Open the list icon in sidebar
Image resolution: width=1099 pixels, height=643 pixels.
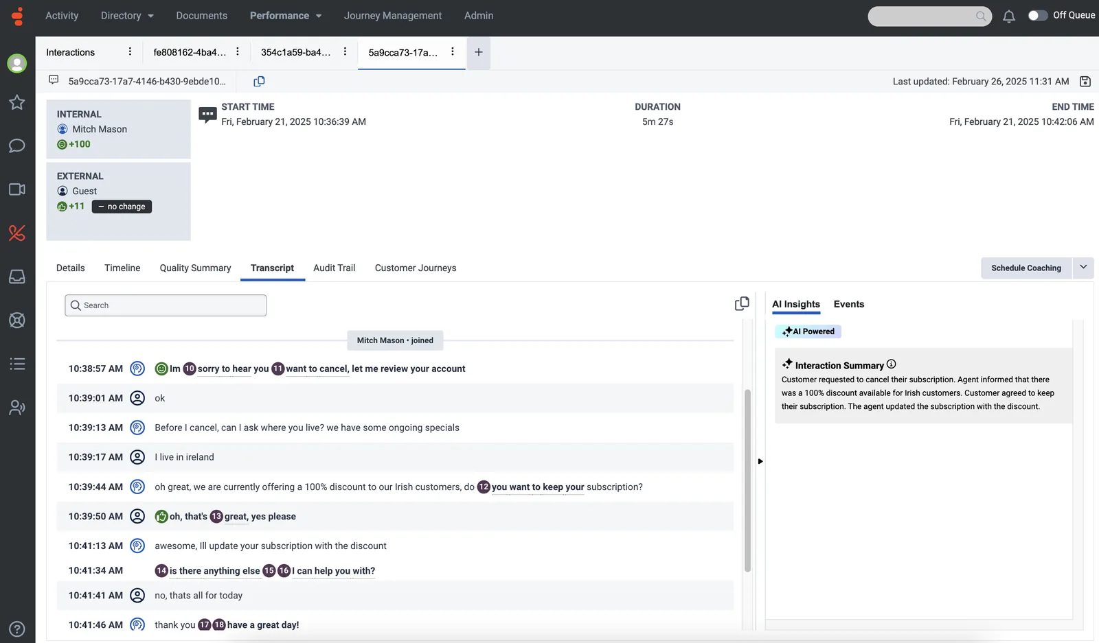tap(17, 364)
